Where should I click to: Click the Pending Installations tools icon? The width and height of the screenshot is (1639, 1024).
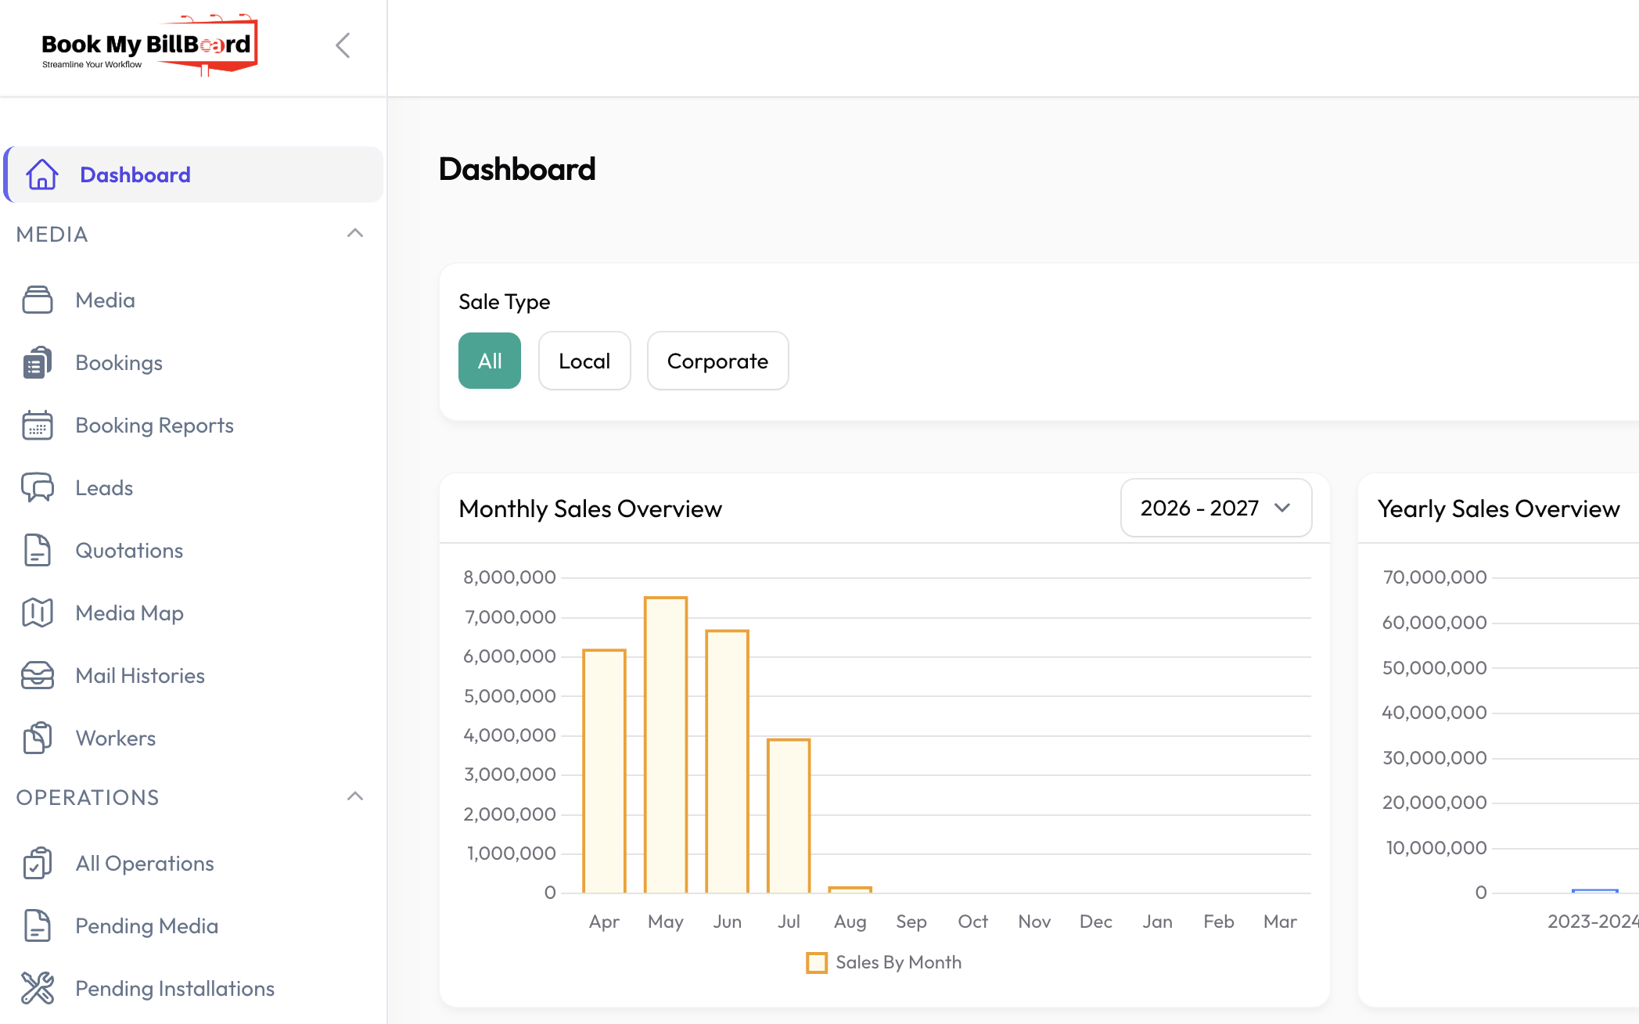(x=38, y=988)
